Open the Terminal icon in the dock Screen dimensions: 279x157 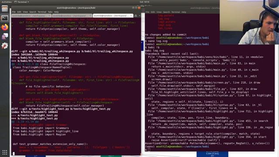[x=5, y=18]
